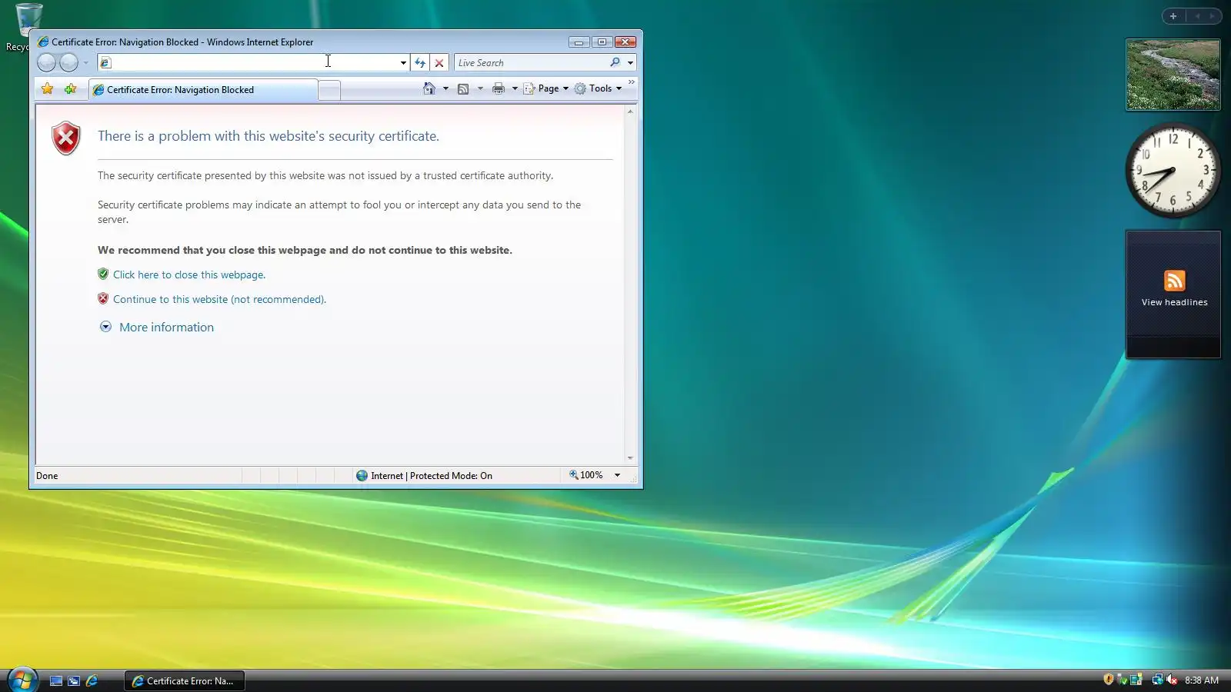Click the Search magnifier button
Screen dimensions: 1231x692
615,63
